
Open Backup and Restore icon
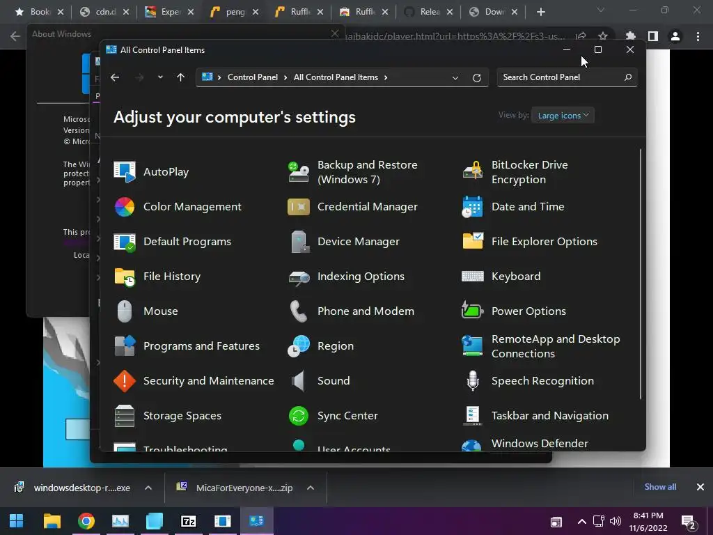[x=298, y=171]
